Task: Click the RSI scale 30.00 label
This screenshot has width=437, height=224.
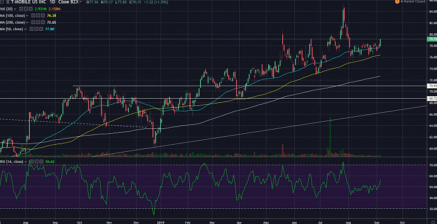Action: pyautogui.click(x=433, y=208)
